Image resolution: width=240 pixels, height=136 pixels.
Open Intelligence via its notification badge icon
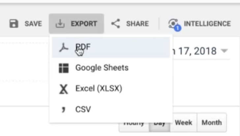point(174,24)
